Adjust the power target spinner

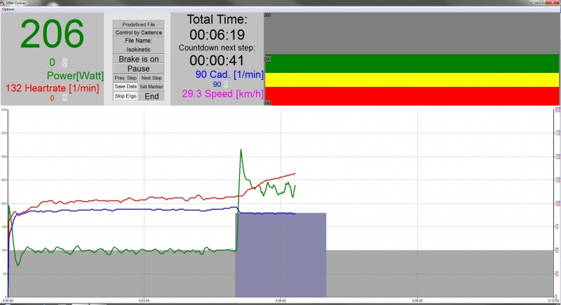point(65,62)
